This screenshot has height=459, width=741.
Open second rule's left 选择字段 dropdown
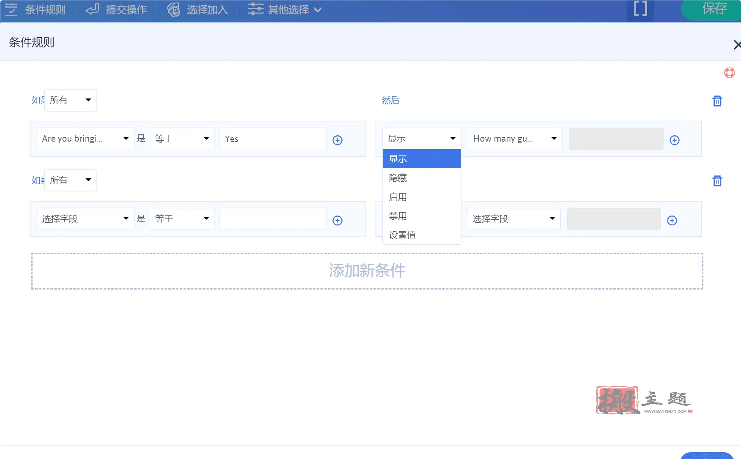coord(85,219)
